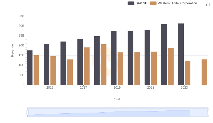Click the 2015 x-axis label
The image size is (213, 123).
click(x=50, y=88)
